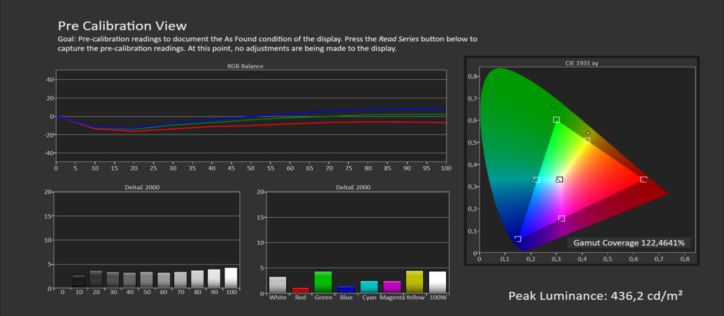Click the grayscale DeltaE bar at 50
The width and height of the screenshot is (724, 316).
coord(146,280)
